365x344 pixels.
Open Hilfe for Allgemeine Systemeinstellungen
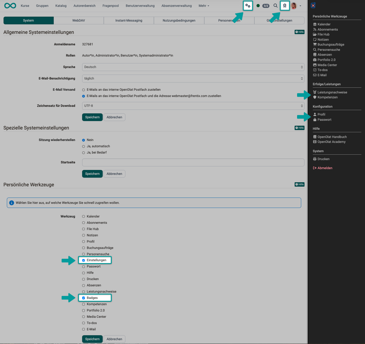300,32
